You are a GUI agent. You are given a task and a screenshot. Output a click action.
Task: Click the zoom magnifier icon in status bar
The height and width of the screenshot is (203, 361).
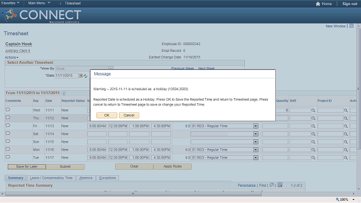337,200
